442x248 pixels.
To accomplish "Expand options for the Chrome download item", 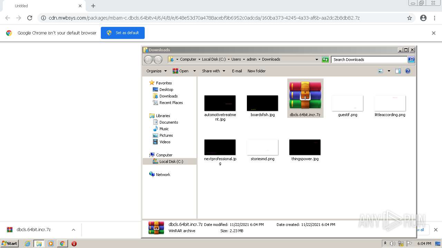I will pos(73,230).
